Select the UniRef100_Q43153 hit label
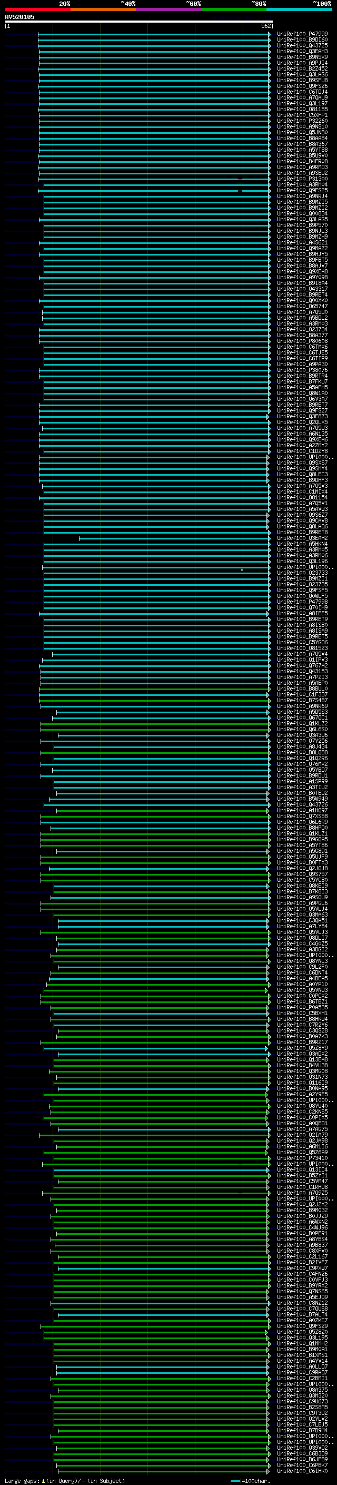The height and width of the screenshot is (1485, 337). click(x=302, y=671)
